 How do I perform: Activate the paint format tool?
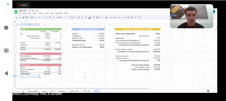(x=27, y=17)
